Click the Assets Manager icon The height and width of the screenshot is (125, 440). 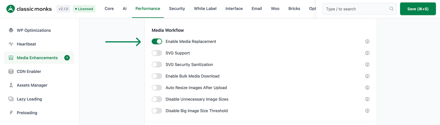(11, 85)
